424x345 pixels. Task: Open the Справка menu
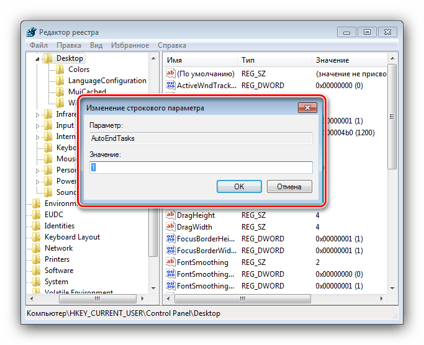click(172, 45)
